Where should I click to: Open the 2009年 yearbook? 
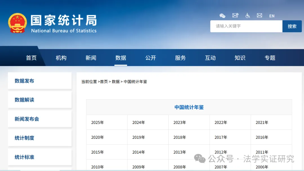coord(138,167)
